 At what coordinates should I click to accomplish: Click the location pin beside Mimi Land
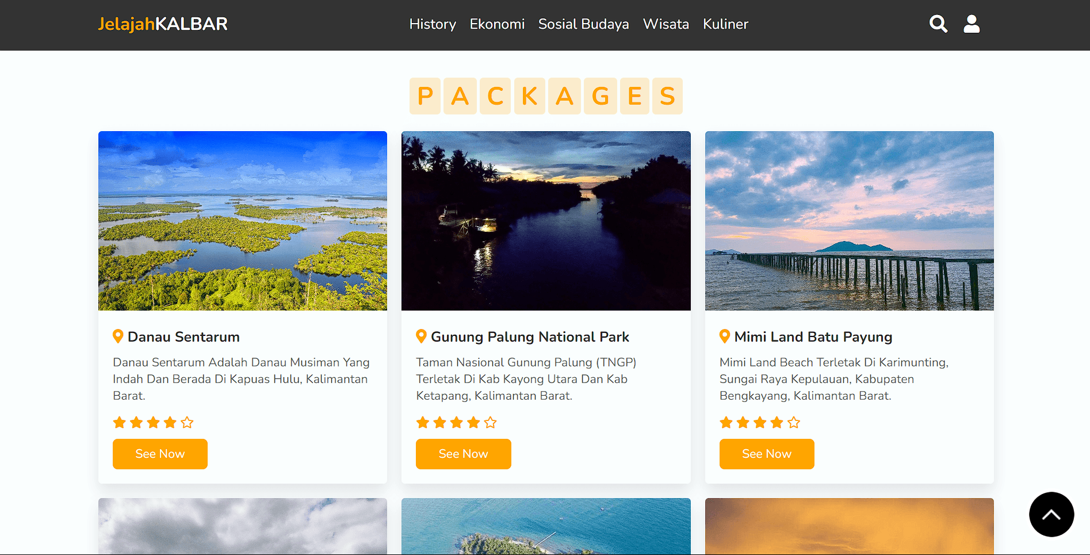pyautogui.click(x=725, y=336)
